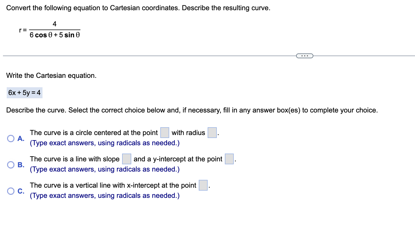Expand the ellipsis divider control
This screenshot has width=415, height=240.
[305, 55]
